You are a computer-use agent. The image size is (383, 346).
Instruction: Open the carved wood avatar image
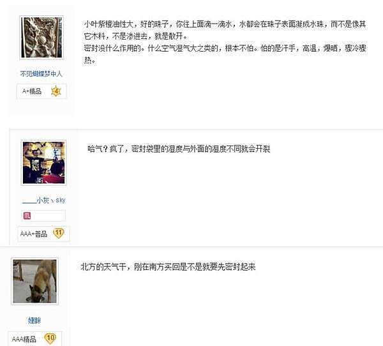pos(41,38)
